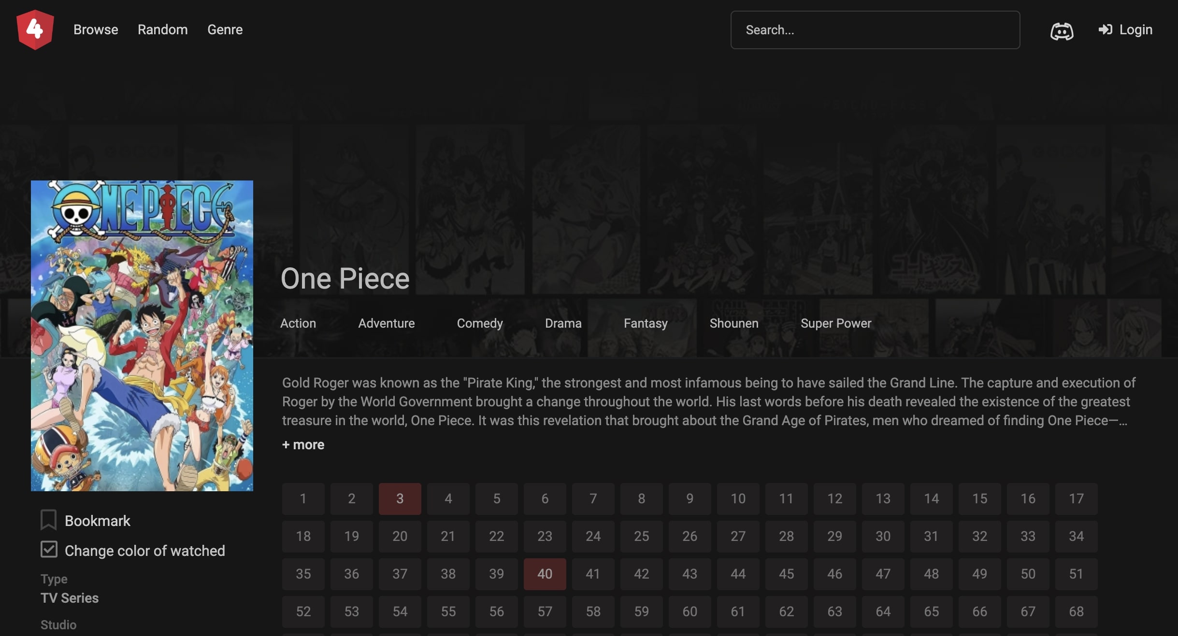Open the Adventure genre
This screenshot has height=636, width=1178.
[386, 323]
